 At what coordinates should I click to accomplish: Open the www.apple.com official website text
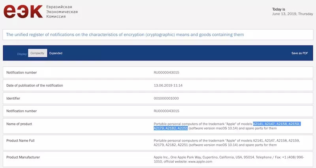tap(201, 162)
